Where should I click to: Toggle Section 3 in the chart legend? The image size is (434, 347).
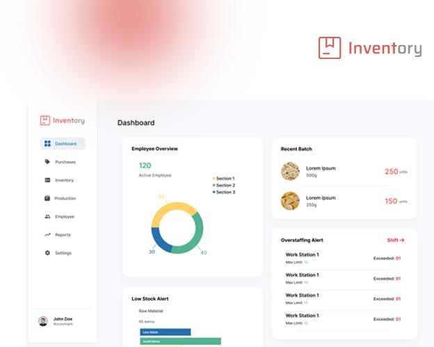pos(224,192)
